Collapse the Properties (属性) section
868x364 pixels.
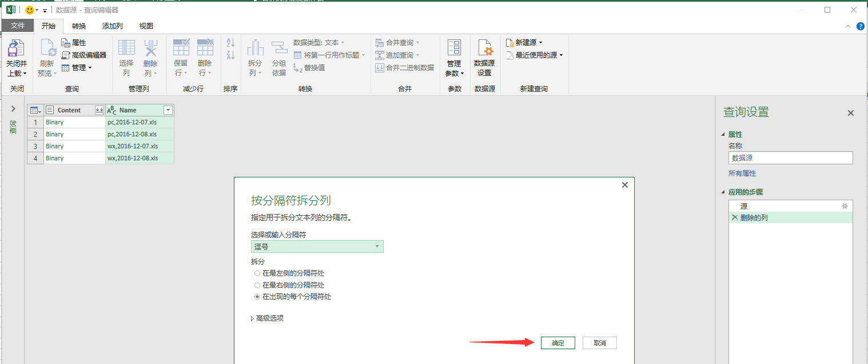(x=723, y=135)
